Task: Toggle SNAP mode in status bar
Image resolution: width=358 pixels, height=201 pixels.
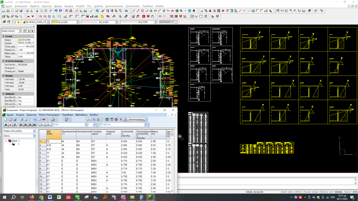Action: [284, 192]
